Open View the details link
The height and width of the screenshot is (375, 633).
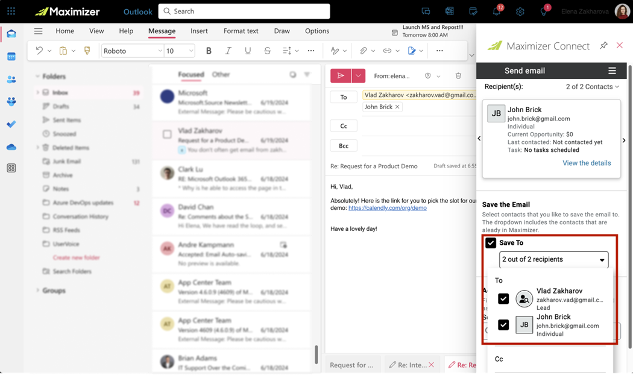587,163
